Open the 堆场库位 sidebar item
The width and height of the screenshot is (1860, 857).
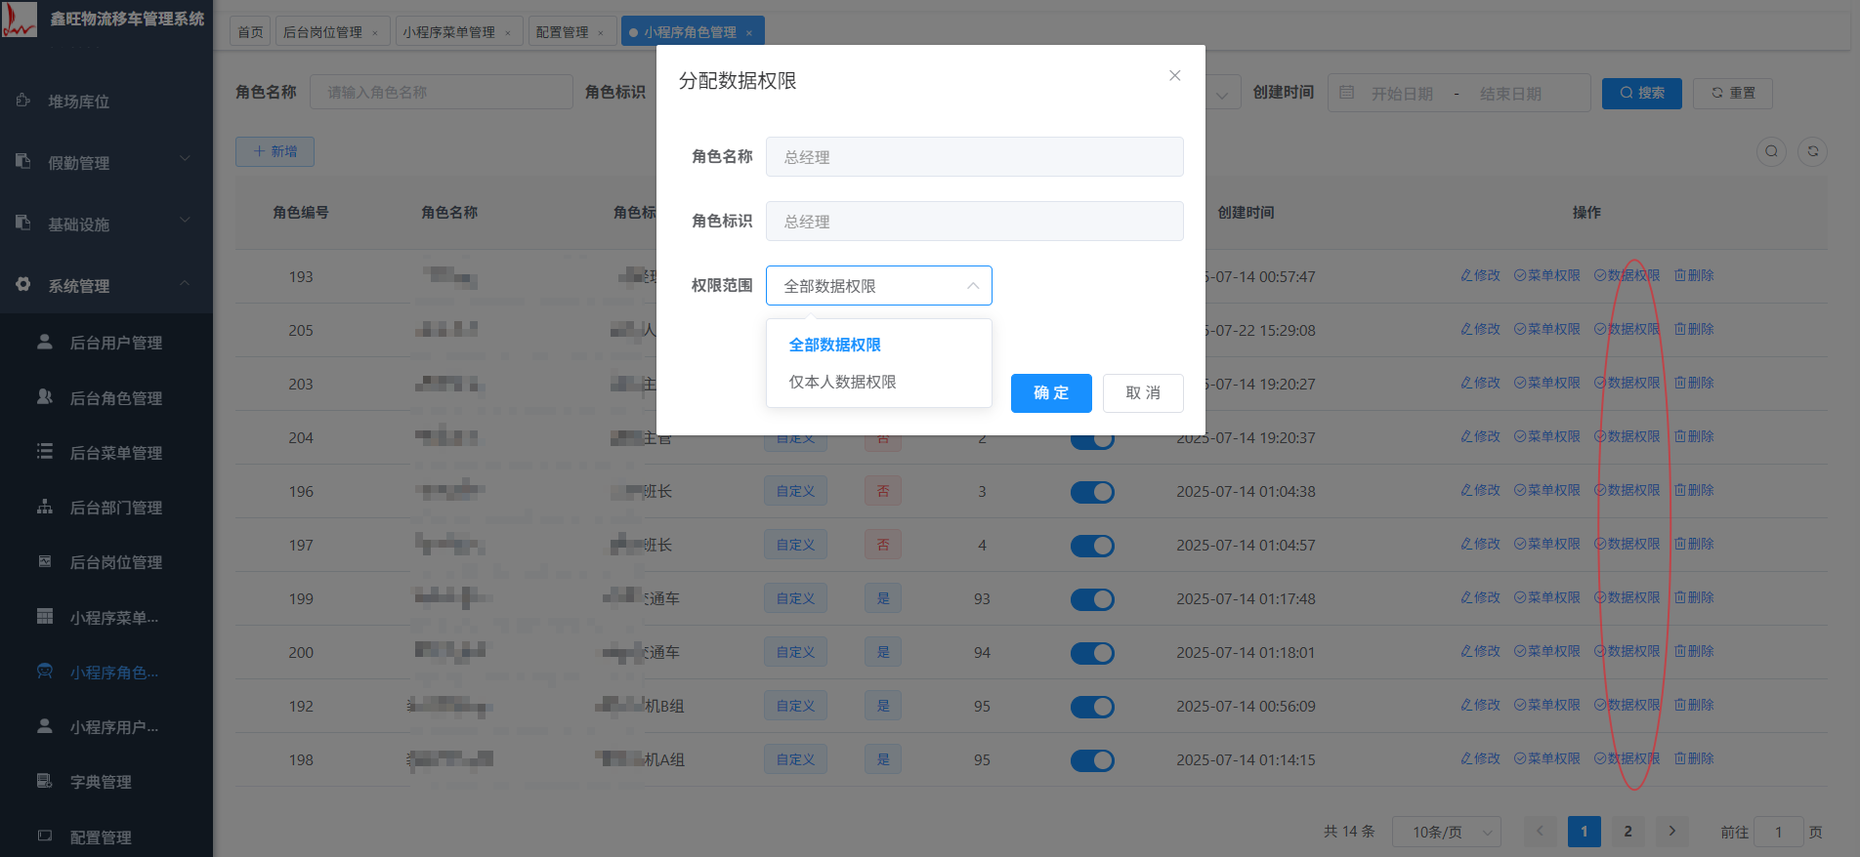106,102
